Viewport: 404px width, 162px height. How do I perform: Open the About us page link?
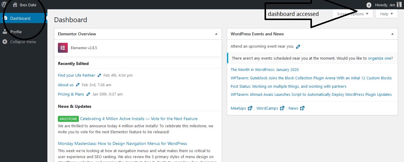click(x=66, y=85)
